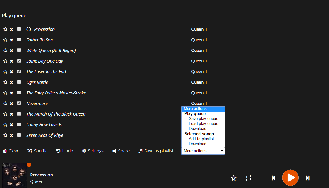Uncheck The Loser In The End checkbox
This screenshot has height=188, width=329.
coord(19,71)
